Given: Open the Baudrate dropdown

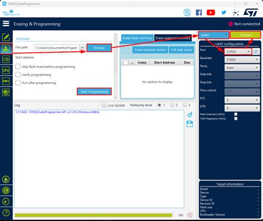Looking at the screenshot, I should [x=242, y=59].
